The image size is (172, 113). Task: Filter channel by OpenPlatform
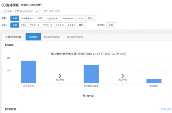tap(28, 18)
